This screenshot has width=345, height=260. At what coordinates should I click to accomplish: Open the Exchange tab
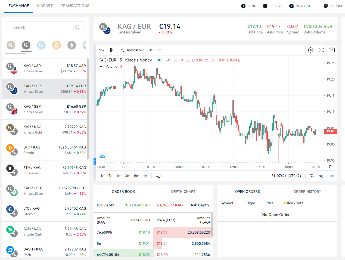tap(19, 6)
